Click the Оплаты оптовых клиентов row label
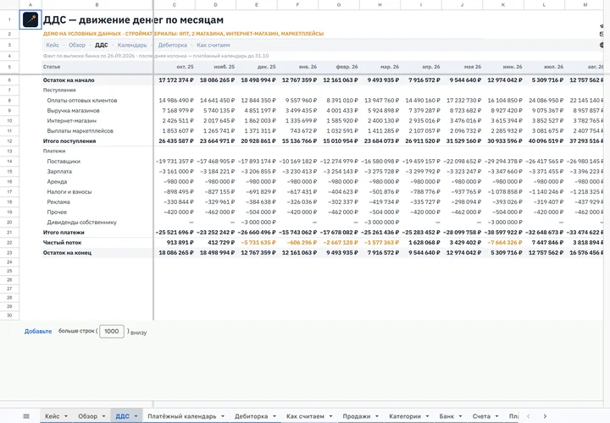 tap(82, 100)
